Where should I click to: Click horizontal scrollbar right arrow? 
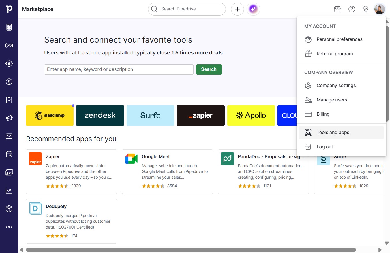(x=380, y=250)
